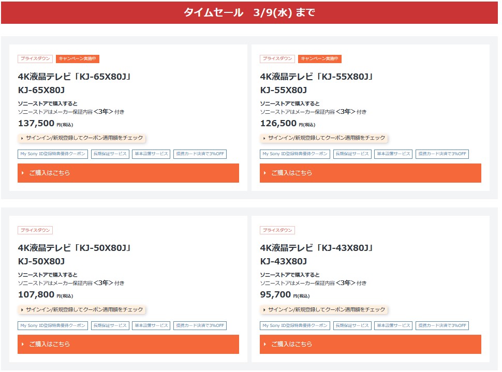Open the sign-in coupon check link for KJ-43X80J
Viewport: 502px width, 372px height.
[x=324, y=309]
